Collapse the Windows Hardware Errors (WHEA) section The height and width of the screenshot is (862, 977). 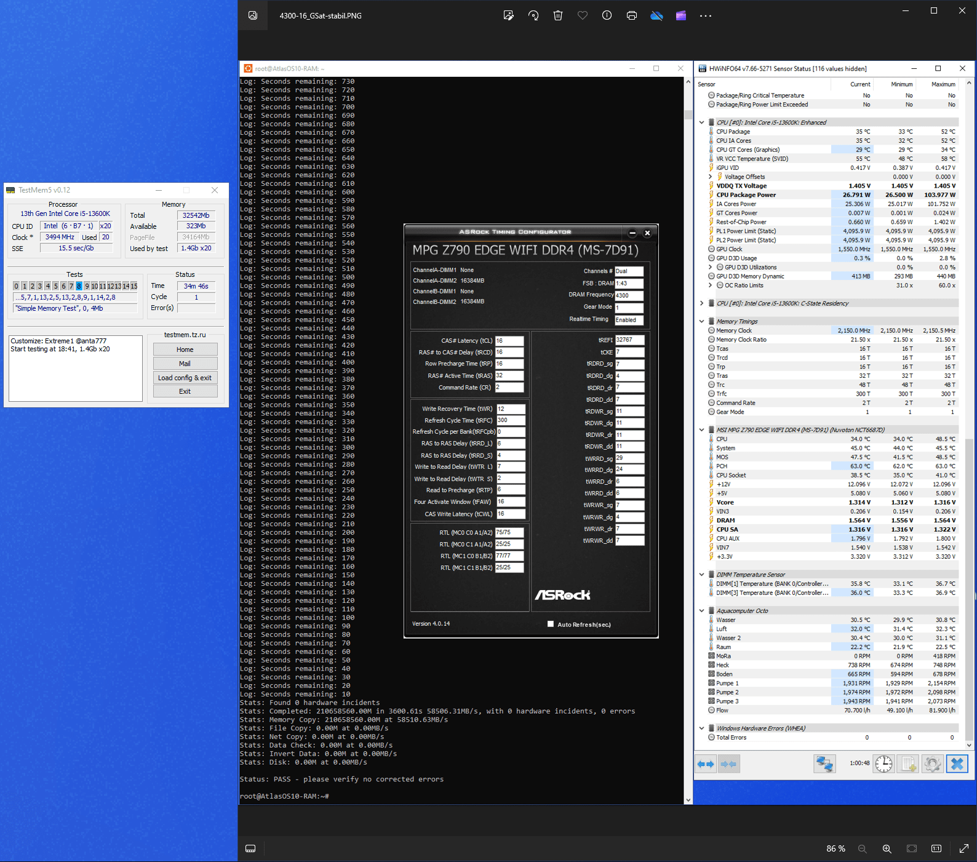click(702, 728)
